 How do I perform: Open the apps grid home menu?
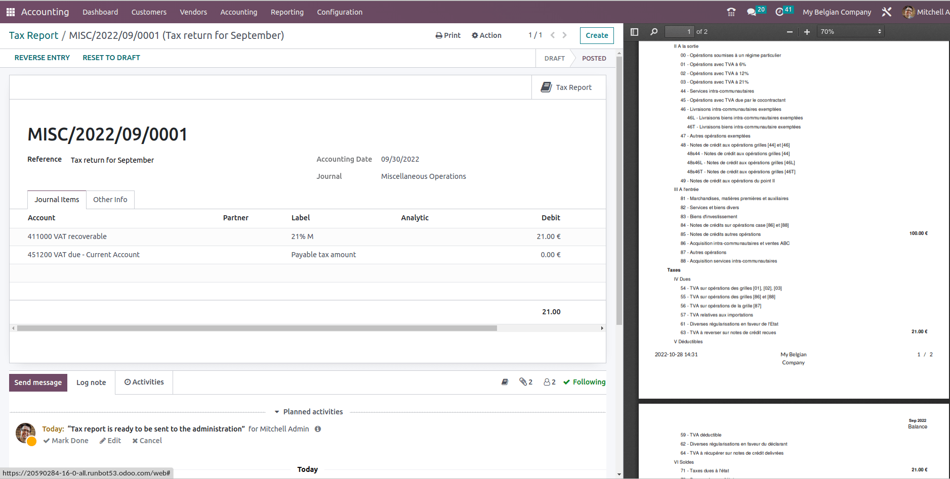[x=11, y=12]
